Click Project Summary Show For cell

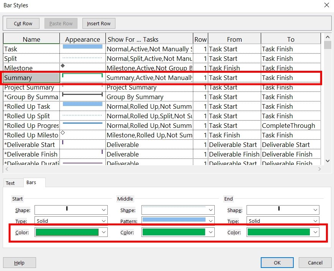tap(149, 87)
